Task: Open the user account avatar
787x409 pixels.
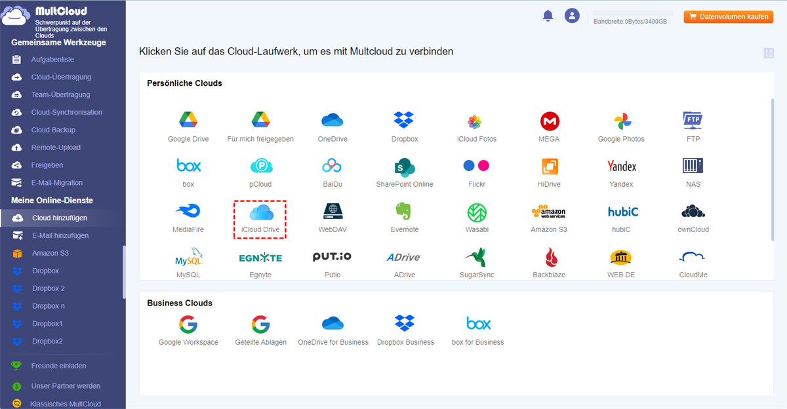Action: click(573, 16)
